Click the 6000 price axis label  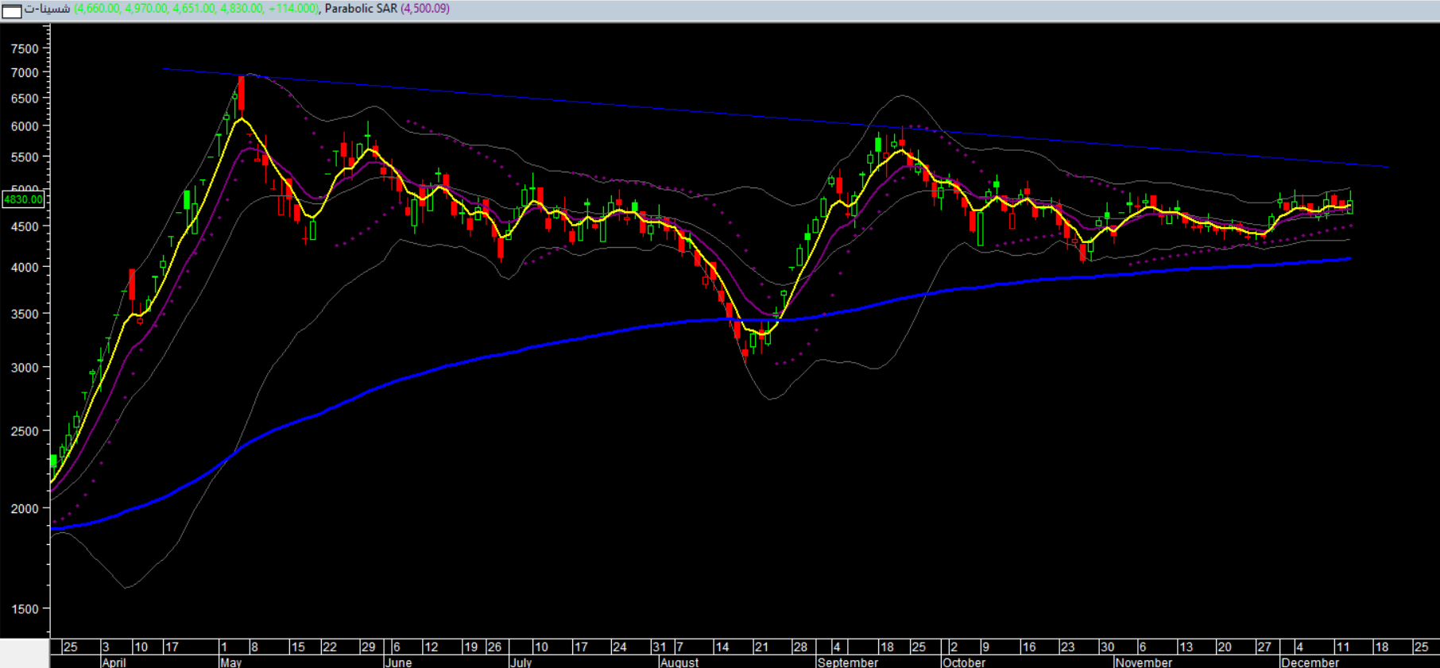(x=25, y=126)
